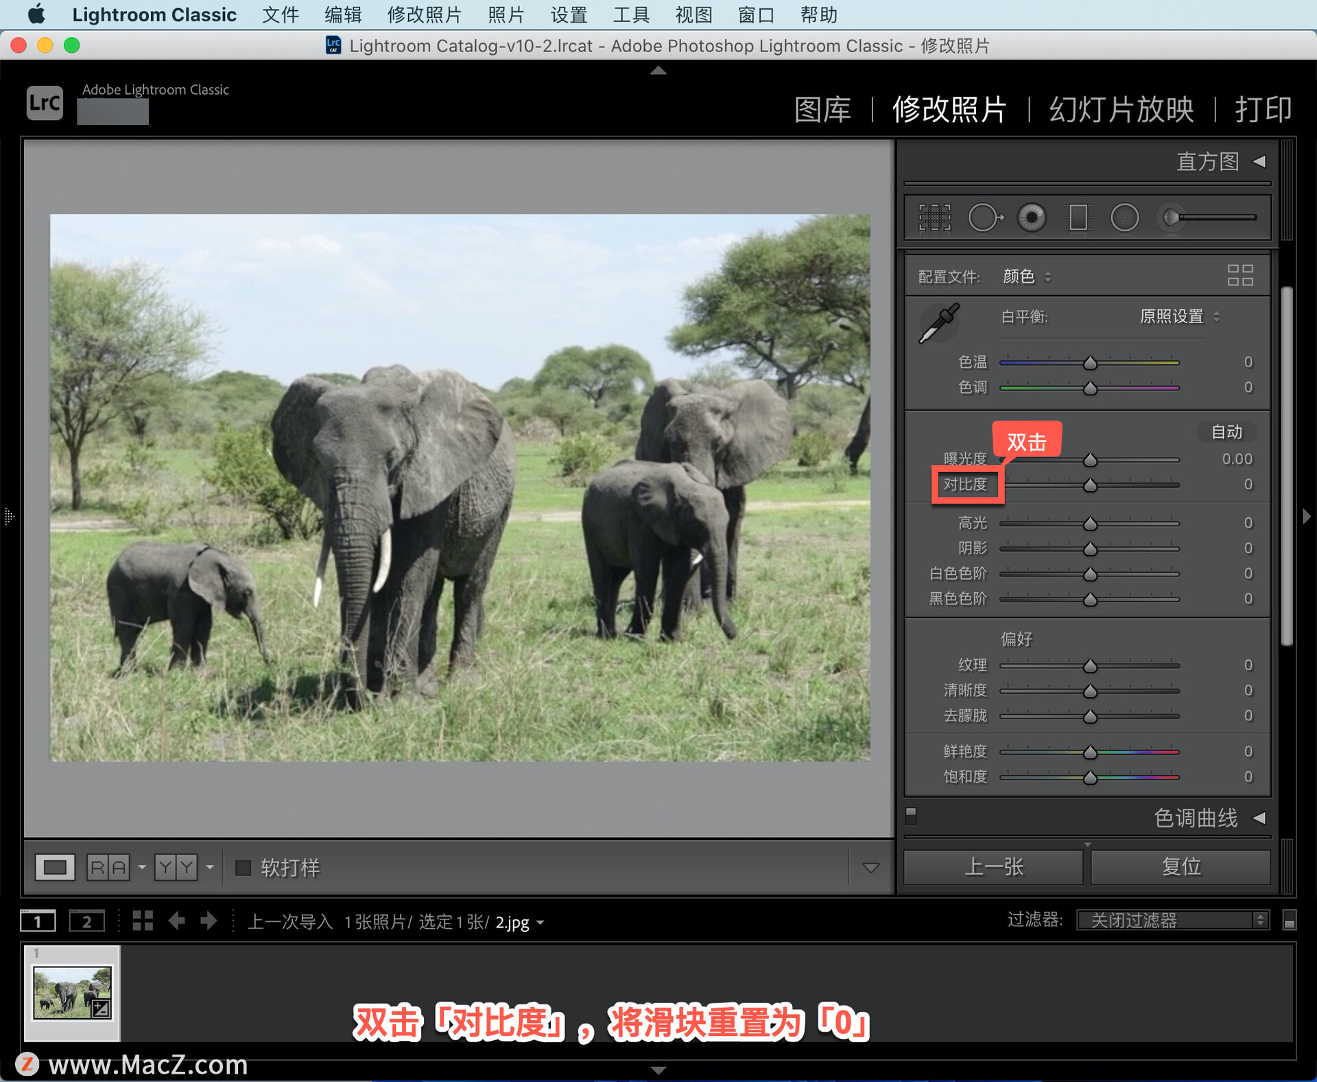
Task: Click the radial filter tool icon
Action: pos(1131,217)
